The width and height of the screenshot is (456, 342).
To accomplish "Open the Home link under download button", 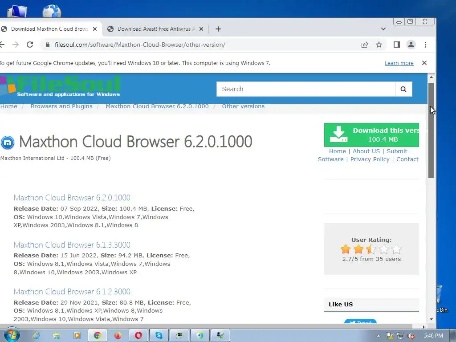I will (x=338, y=151).
